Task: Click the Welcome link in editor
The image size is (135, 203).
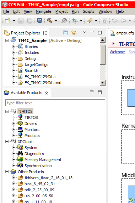Action: click(x=117, y=52)
